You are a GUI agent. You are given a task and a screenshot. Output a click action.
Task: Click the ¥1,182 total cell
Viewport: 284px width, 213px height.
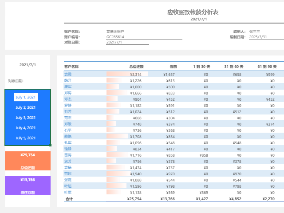point(136,106)
